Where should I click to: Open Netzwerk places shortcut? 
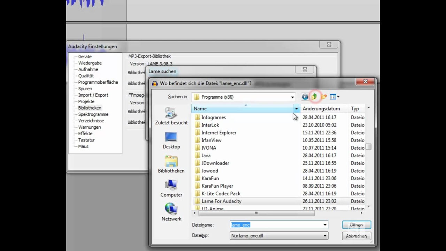pos(171,213)
